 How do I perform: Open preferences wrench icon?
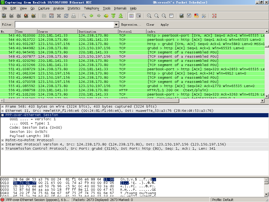point(204,16)
